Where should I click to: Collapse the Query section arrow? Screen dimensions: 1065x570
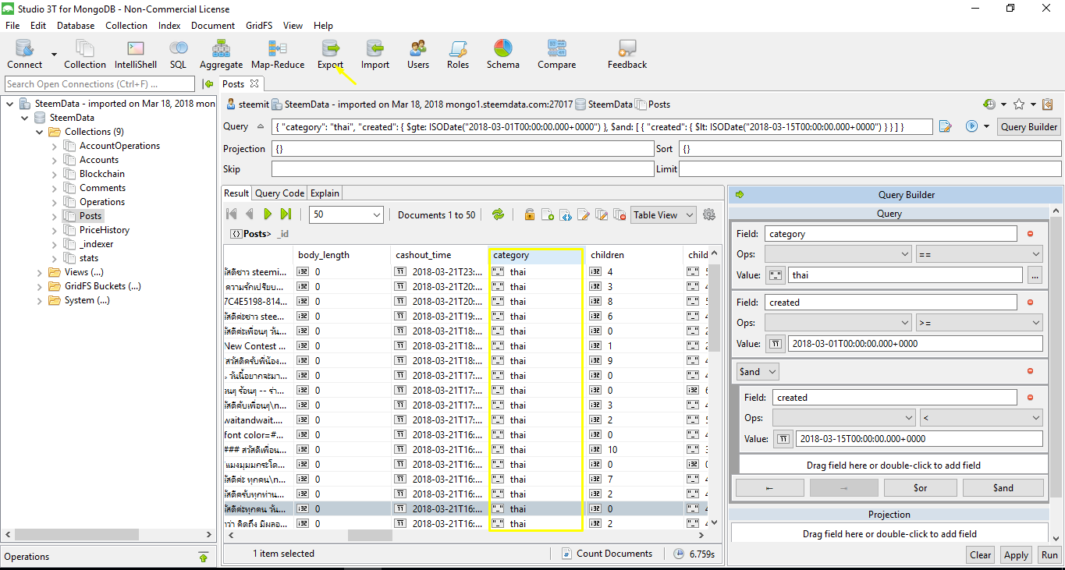261,126
